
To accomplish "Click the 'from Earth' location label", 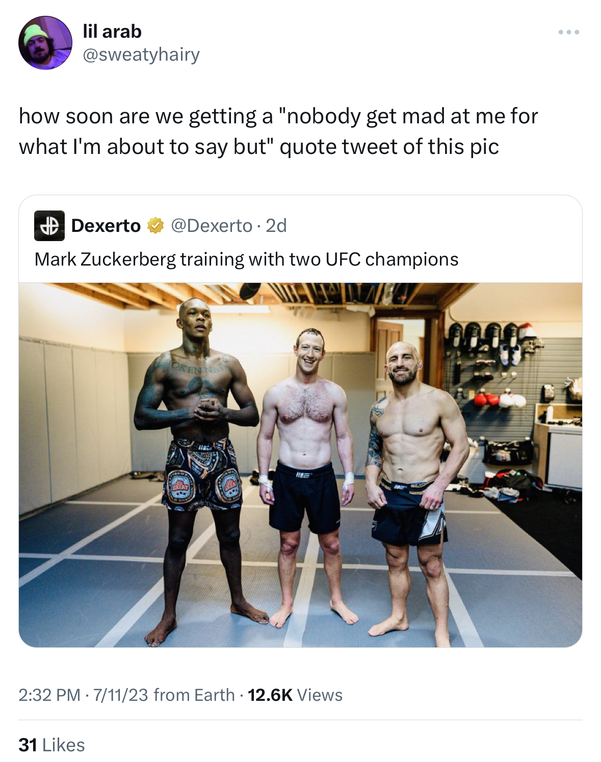I will 194,695.
